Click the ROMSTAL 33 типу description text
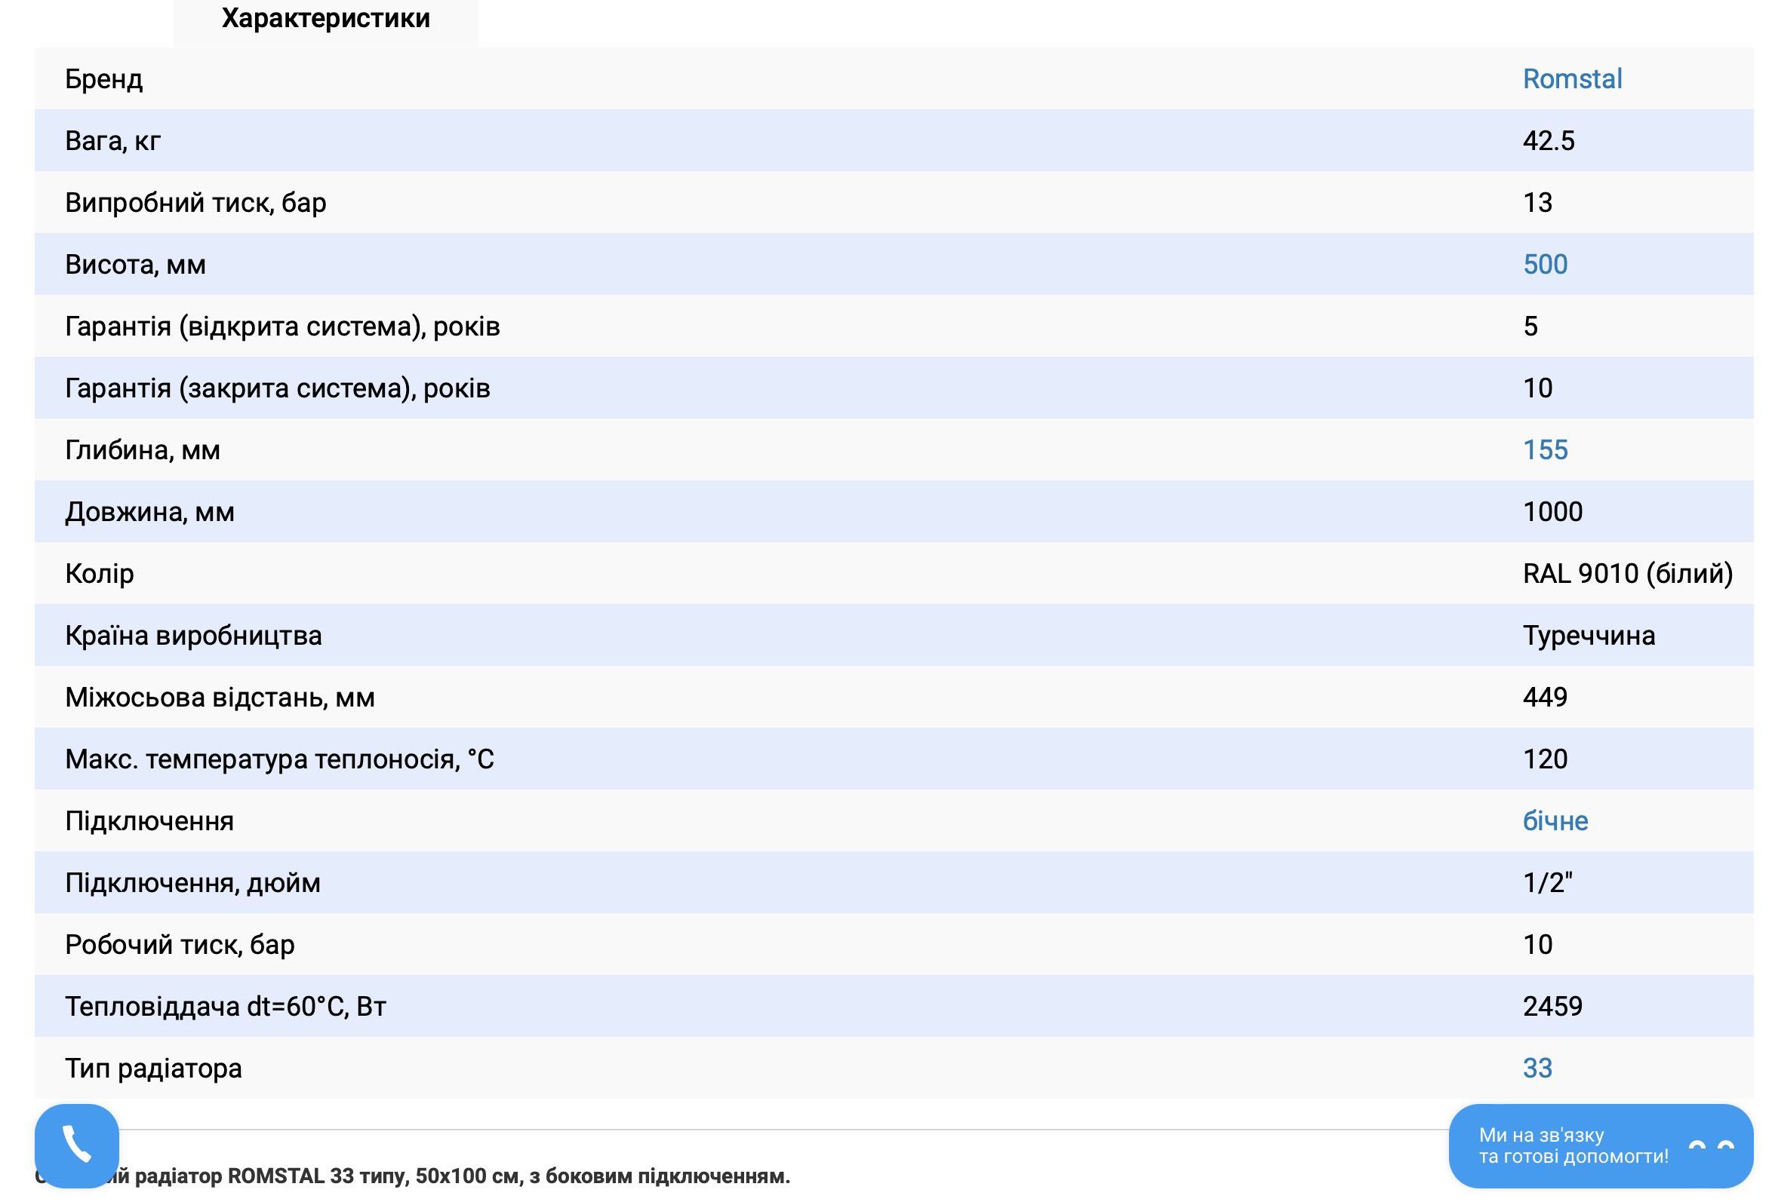Viewport: 1775px width, 1202px height. [413, 1176]
